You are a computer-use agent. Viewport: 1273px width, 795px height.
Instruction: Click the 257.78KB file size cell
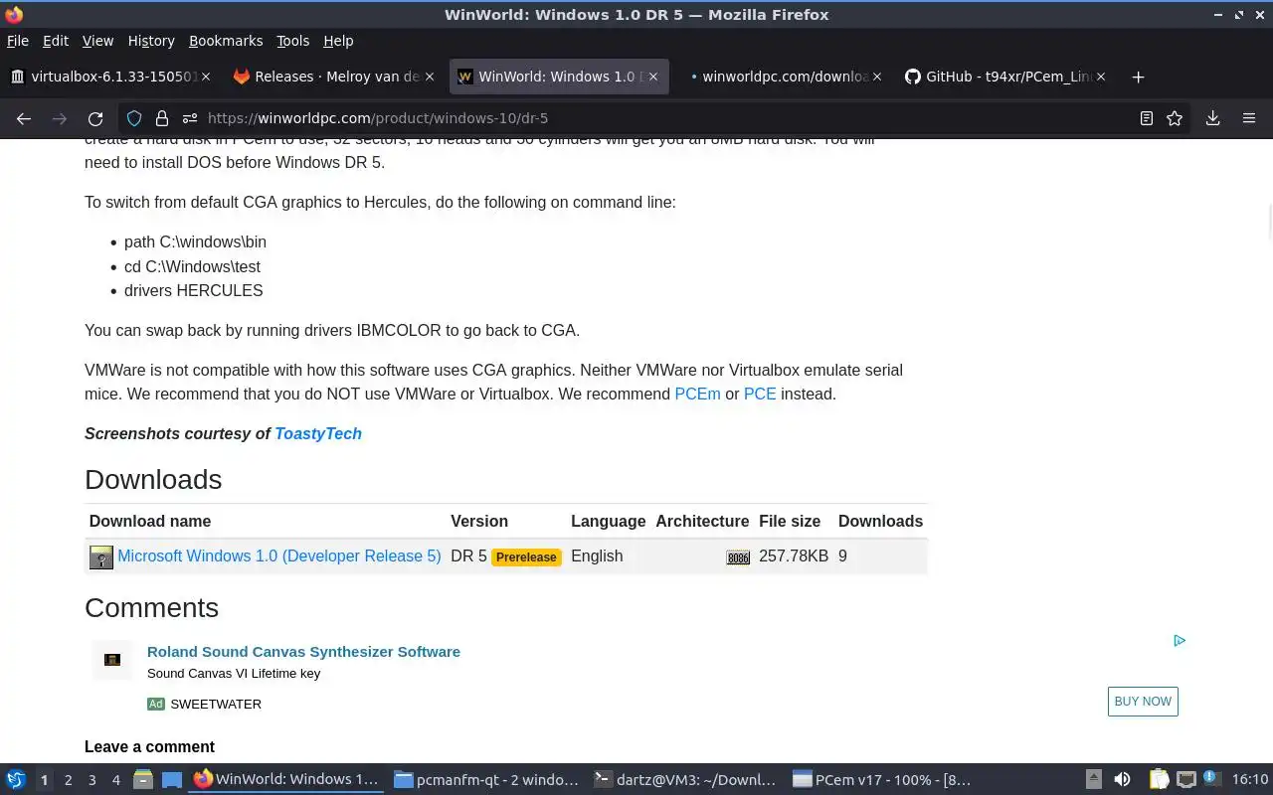pyautogui.click(x=794, y=556)
